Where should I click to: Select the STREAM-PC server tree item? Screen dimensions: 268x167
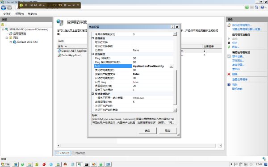coord(29,29)
